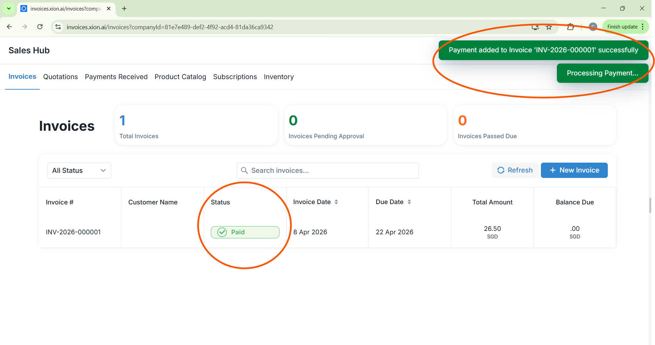Open a new browser tab with plus icon
This screenshot has width=655, height=345.
[124, 8]
